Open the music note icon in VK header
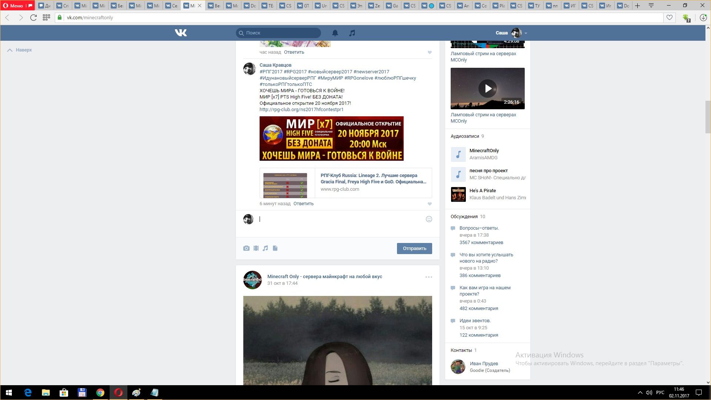This screenshot has width=711, height=400. pyautogui.click(x=352, y=33)
